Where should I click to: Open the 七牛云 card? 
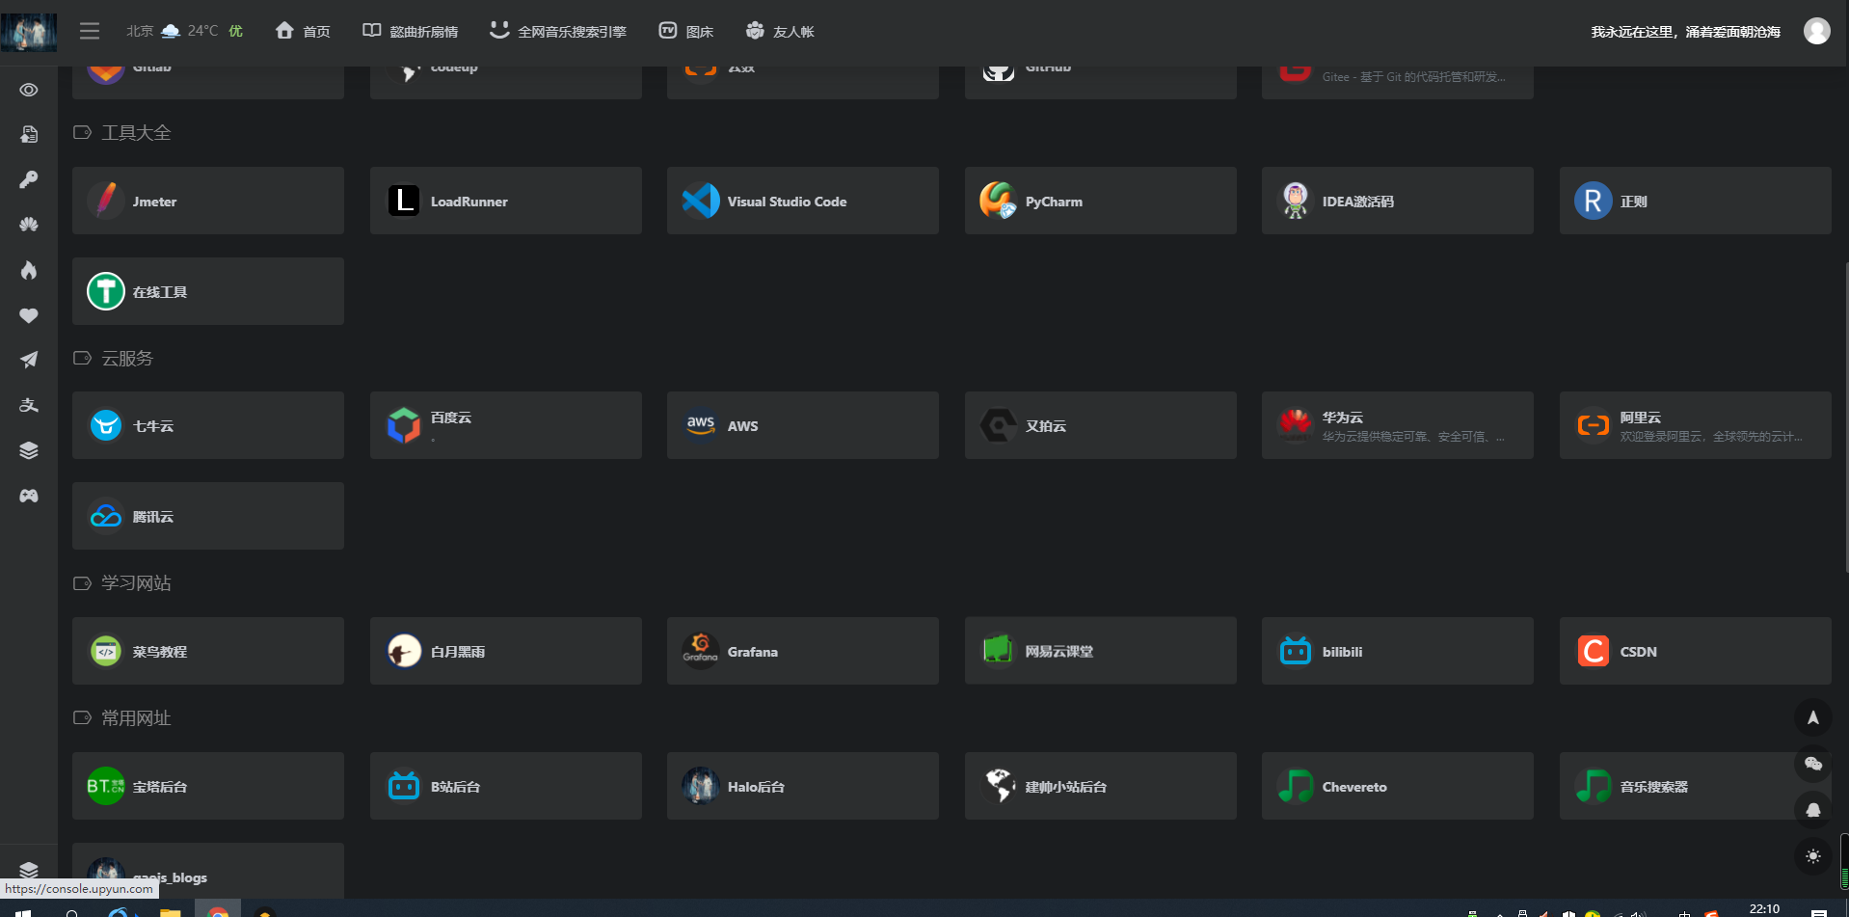(208, 425)
